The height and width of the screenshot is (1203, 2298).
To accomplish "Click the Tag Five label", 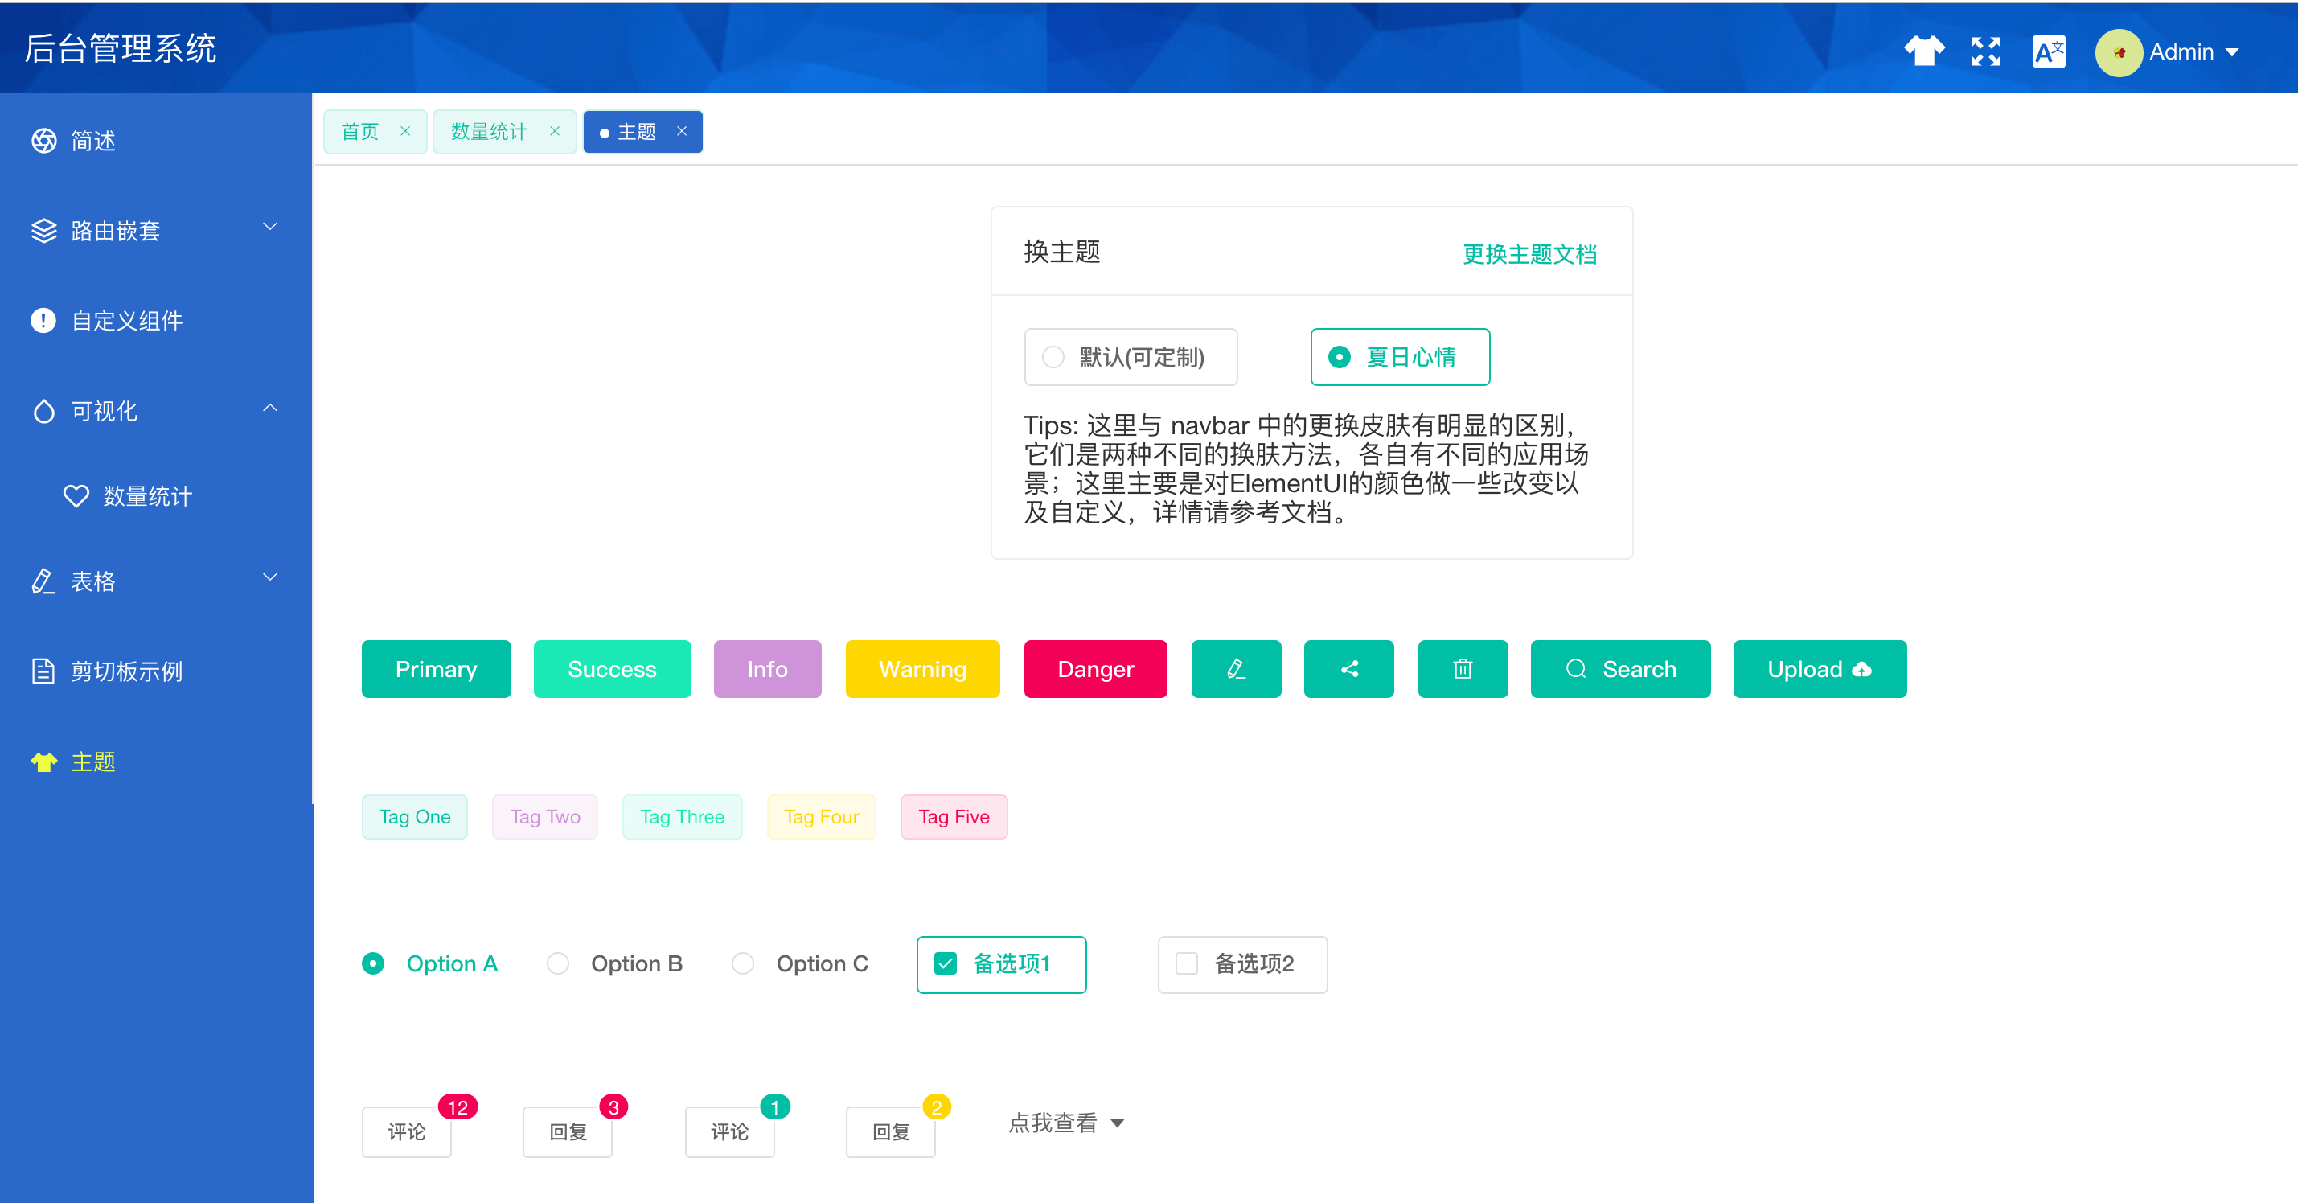I will (953, 816).
